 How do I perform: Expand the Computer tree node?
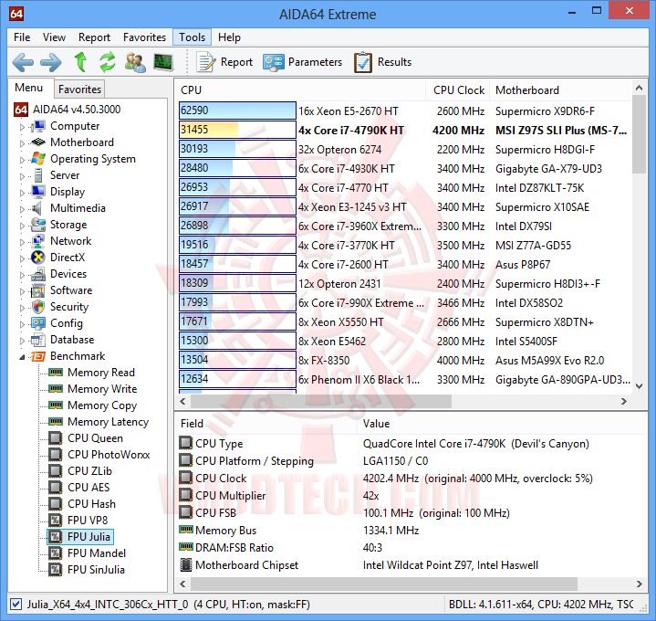pyautogui.click(x=22, y=126)
